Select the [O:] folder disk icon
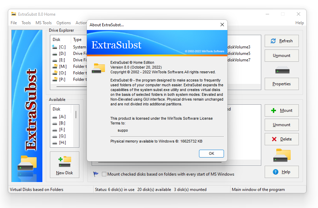 coord(55,73)
